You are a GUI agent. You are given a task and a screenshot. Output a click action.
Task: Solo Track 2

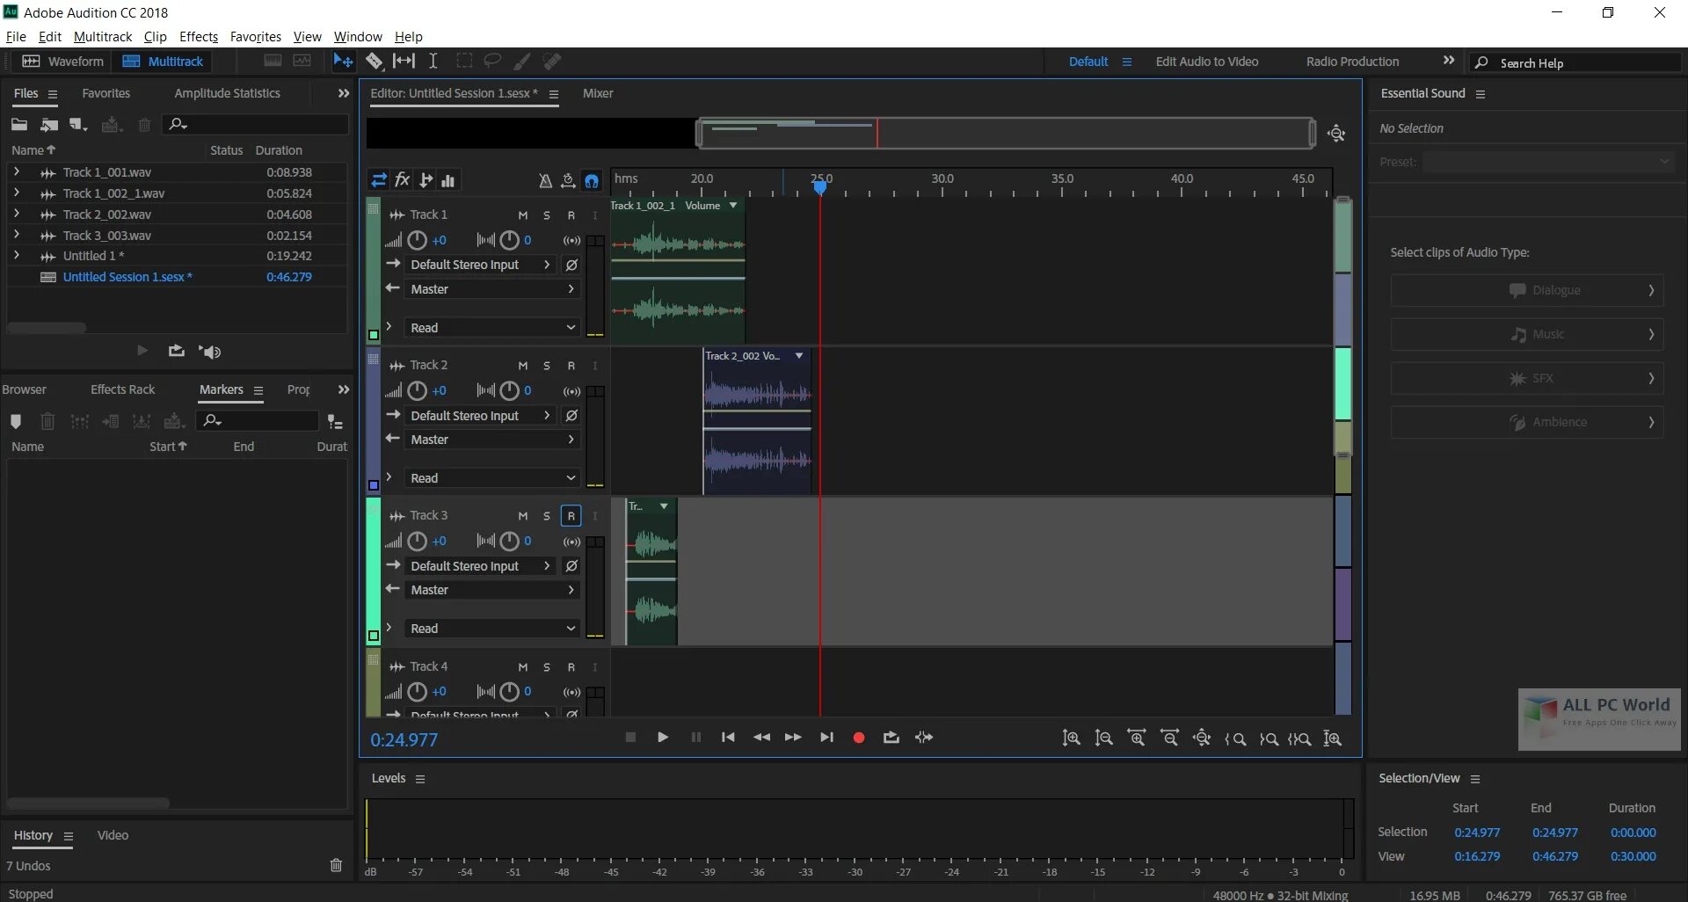point(547,366)
